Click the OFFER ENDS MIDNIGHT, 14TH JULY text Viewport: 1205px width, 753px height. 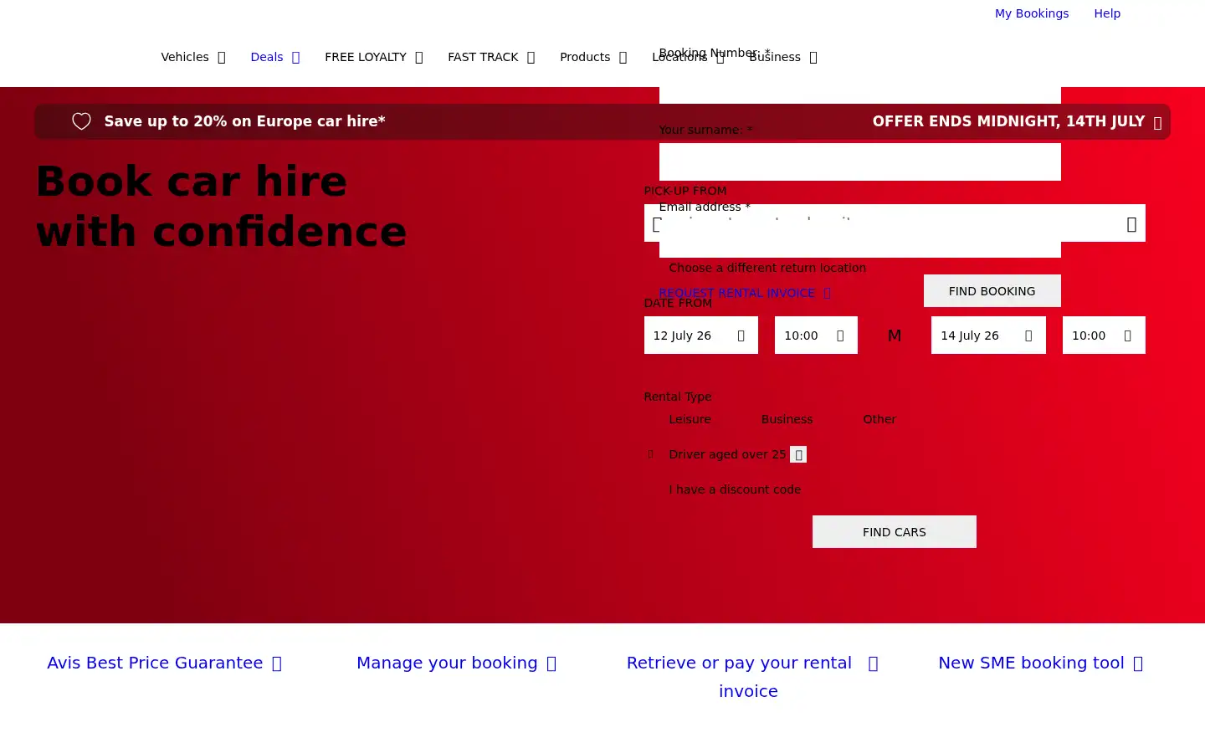coord(1008,121)
